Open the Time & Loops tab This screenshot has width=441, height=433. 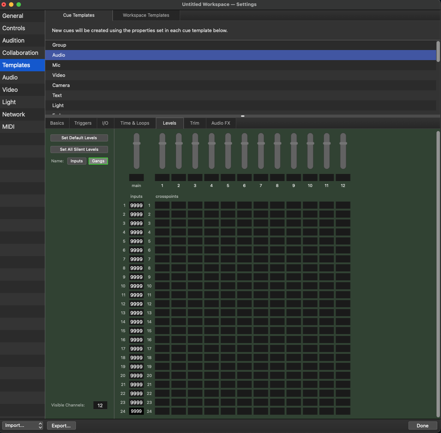click(135, 123)
